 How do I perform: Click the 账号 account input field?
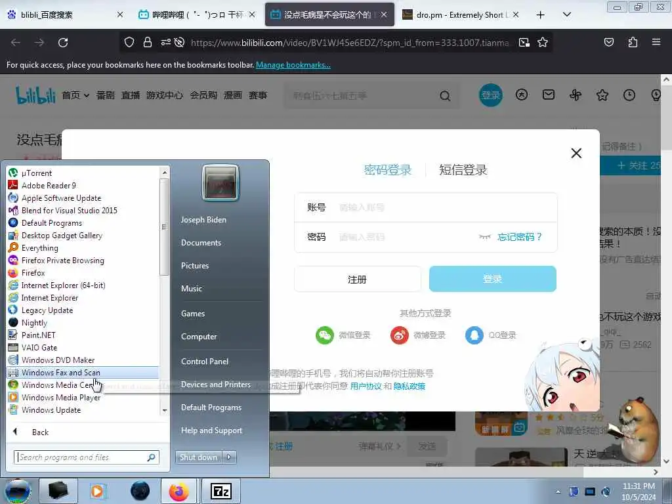[x=425, y=207]
